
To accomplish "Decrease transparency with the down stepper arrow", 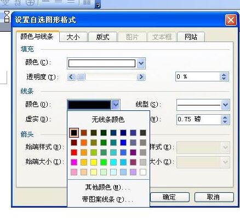I will pos(224,79).
